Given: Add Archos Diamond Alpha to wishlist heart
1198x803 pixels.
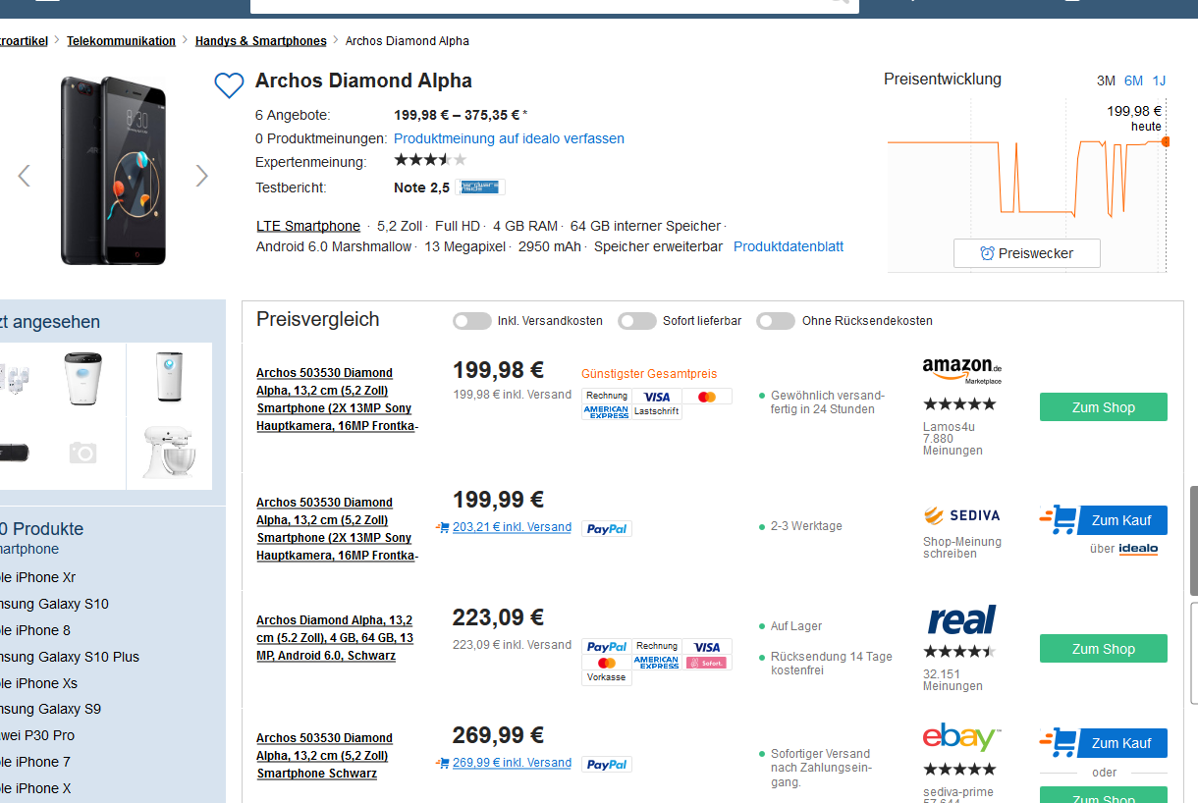Looking at the screenshot, I should (x=229, y=85).
